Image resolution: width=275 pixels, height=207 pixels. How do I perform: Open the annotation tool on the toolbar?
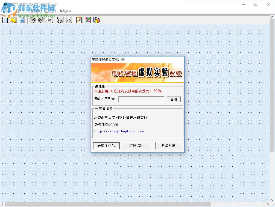60,20
